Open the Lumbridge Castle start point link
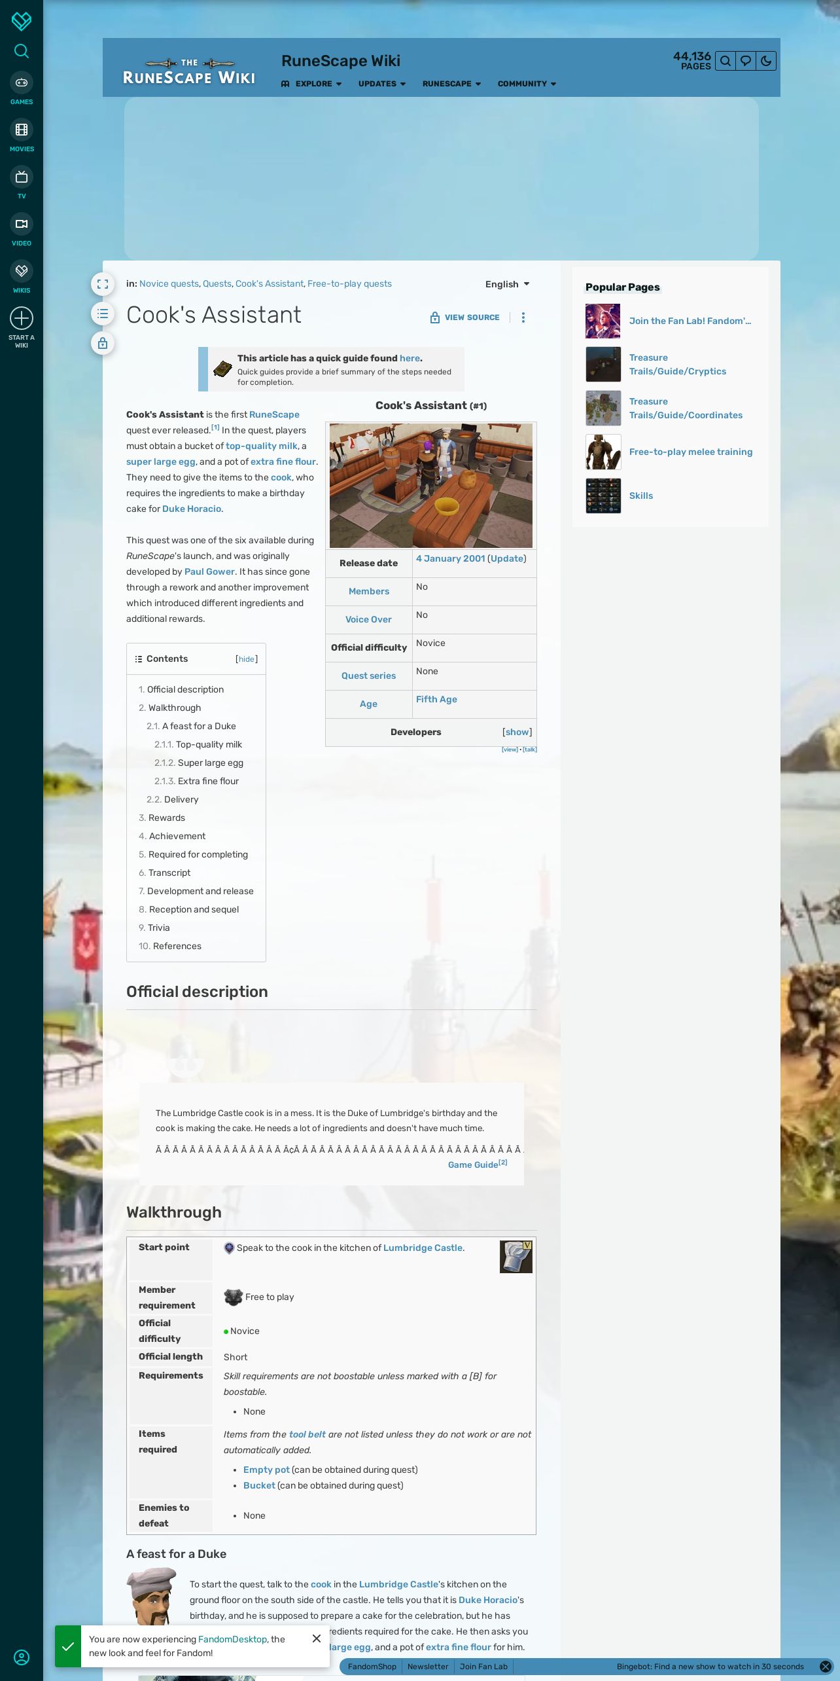 (423, 1248)
